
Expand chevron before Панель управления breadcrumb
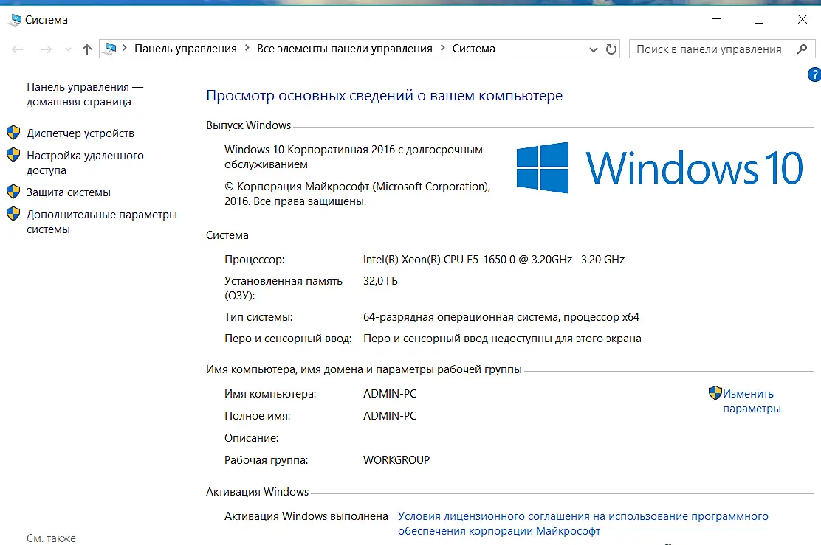coord(125,48)
